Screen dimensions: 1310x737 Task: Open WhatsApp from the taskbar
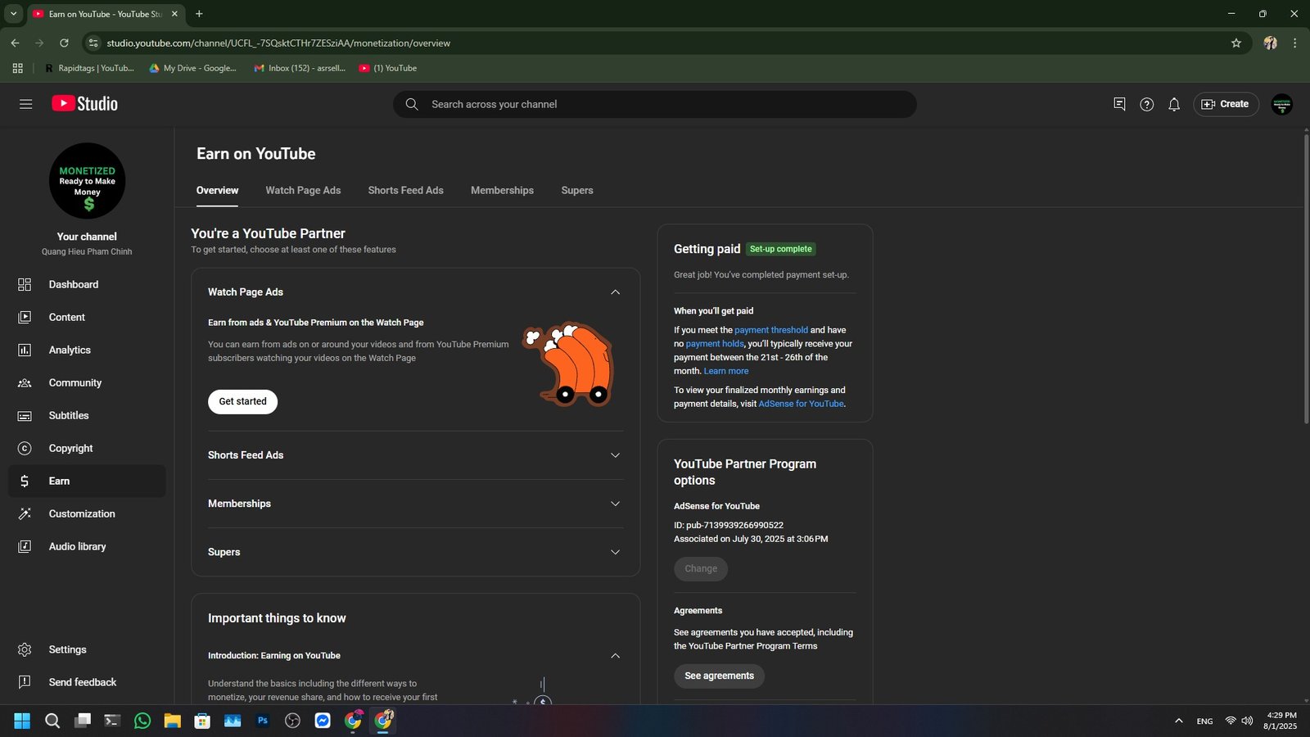[142, 721]
